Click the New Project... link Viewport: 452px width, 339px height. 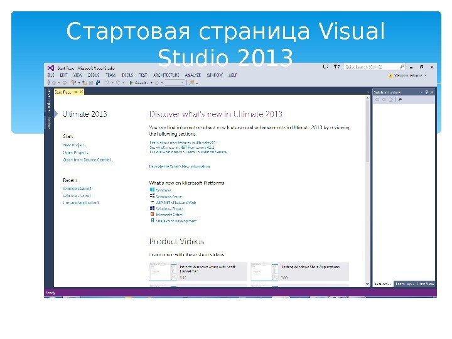[75, 145]
